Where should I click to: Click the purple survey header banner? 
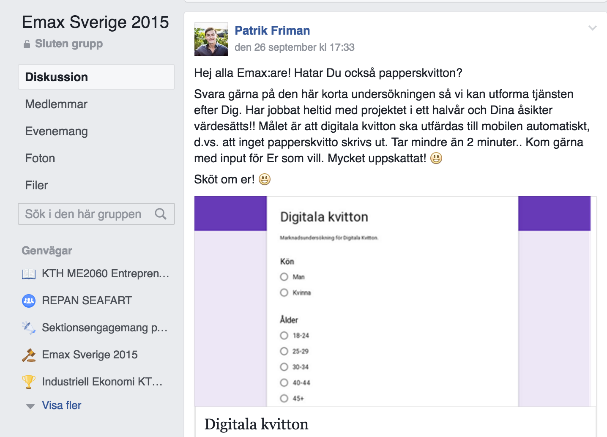pyautogui.click(x=230, y=213)
